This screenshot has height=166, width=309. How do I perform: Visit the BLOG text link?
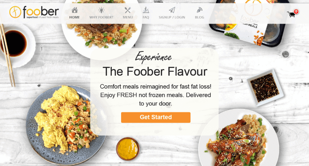(199, 17)
